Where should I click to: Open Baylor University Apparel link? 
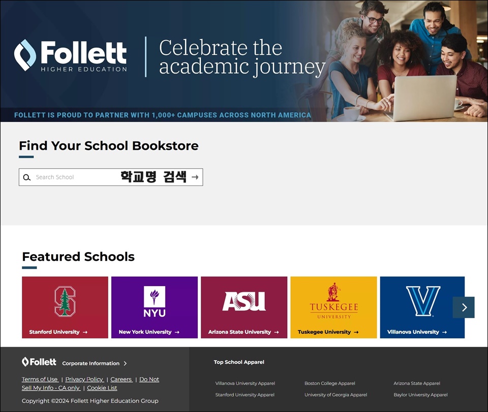click(420, 395)
